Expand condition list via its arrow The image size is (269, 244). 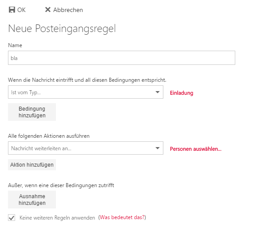(x=158, y=92)
